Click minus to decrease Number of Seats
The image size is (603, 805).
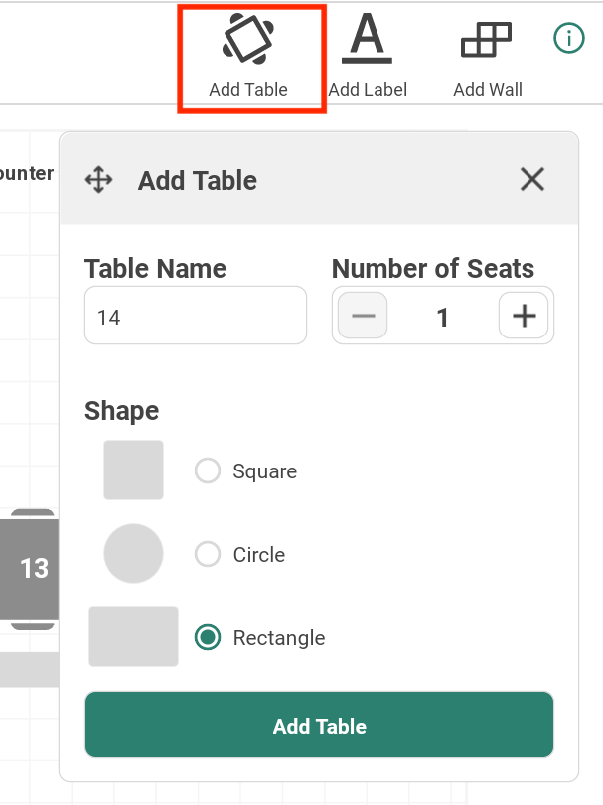tap(362, 315)
